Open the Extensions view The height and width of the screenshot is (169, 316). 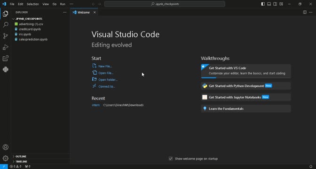point(6,58)
